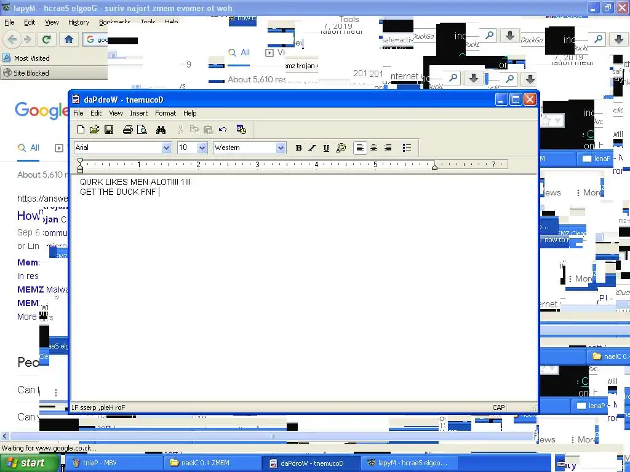Open WordPad's View menu
The image size is (630, 472).
tap(116, 113)
